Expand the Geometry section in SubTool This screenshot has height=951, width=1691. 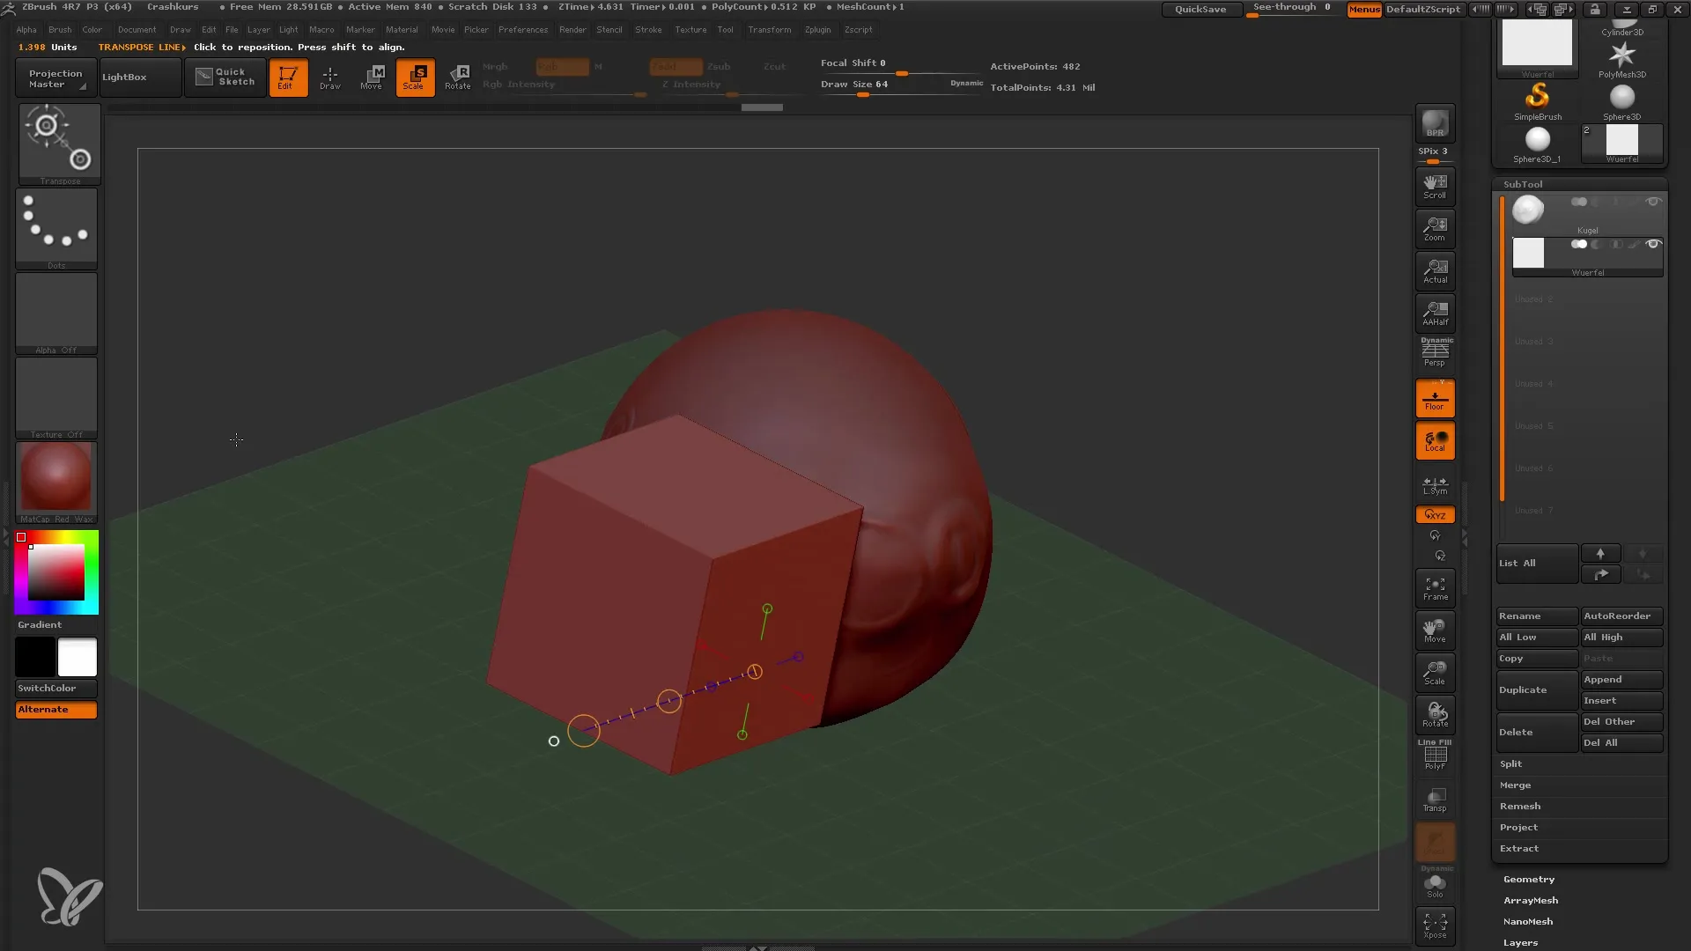tap(1530, 878)
